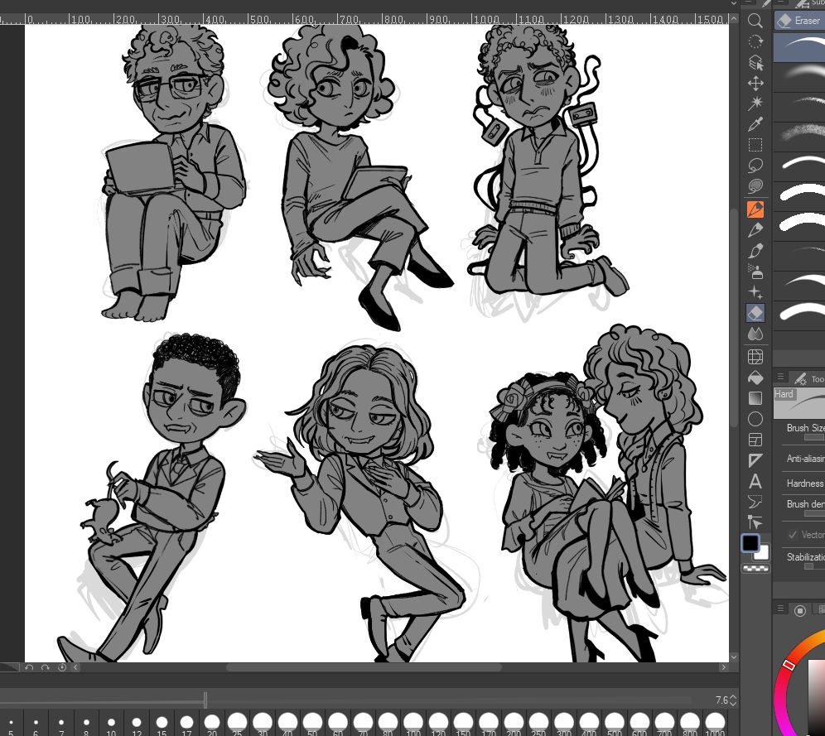825x736 pixels.
Task: Click the canvas scroll down arrow
Action: coord(734,657)
